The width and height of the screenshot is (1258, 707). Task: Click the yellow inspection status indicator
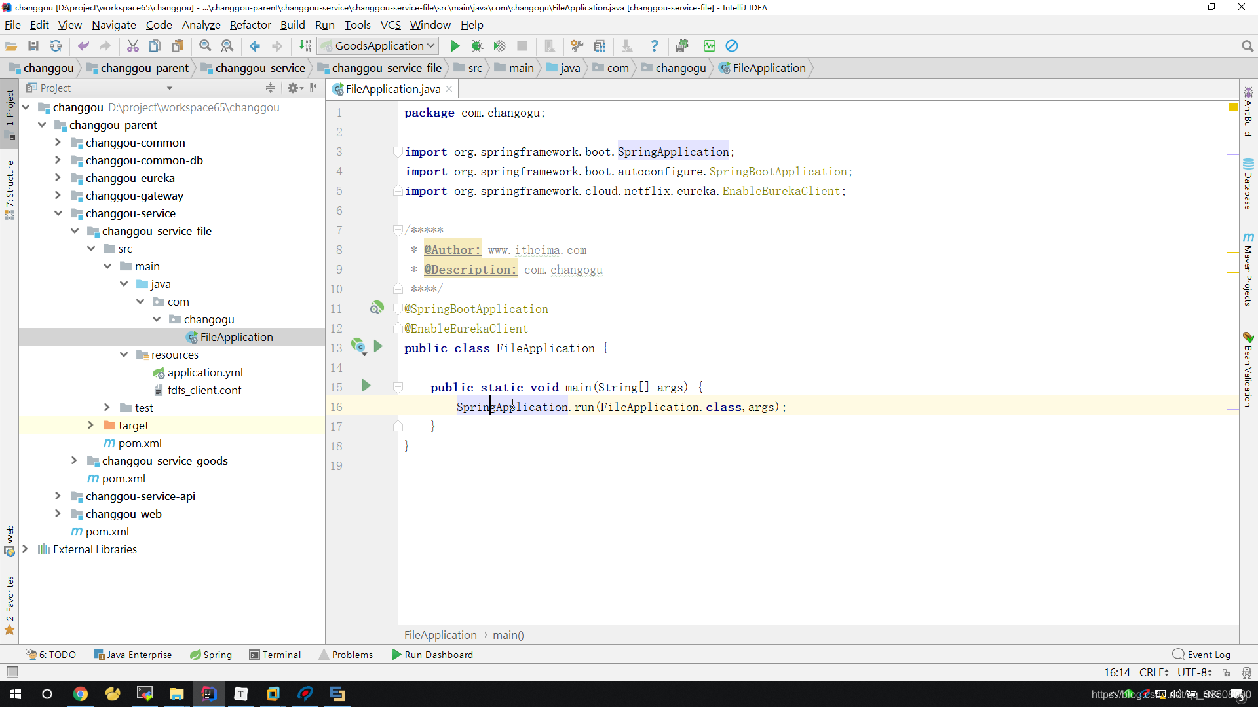[1233, 107]
